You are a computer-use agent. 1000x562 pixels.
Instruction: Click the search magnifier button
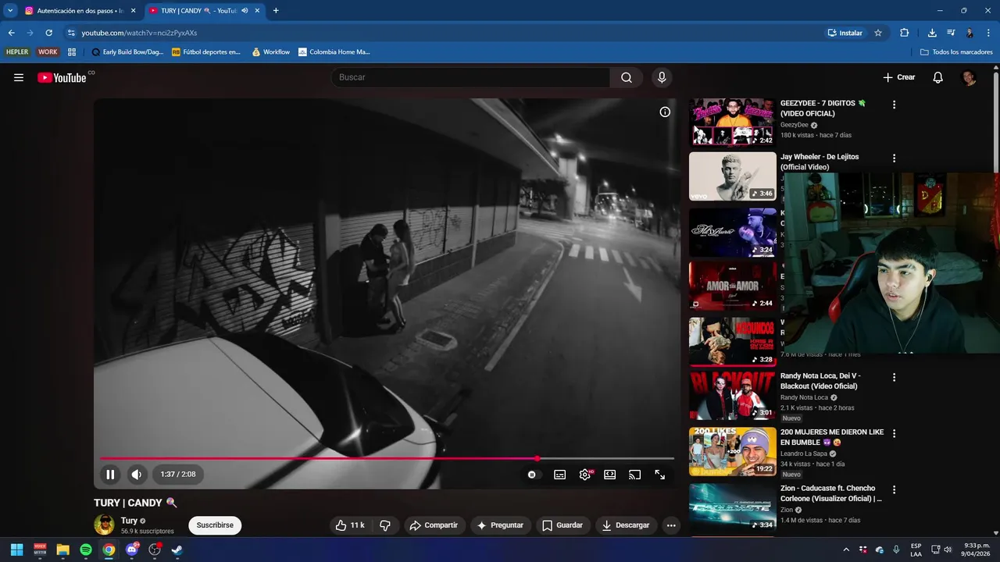click(x=627, y=77)
